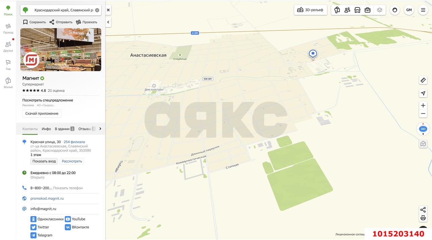Viewport: 432px width, 240px height.
Task: Open the Отзывы tab of Магнит card
Action: 84,129
